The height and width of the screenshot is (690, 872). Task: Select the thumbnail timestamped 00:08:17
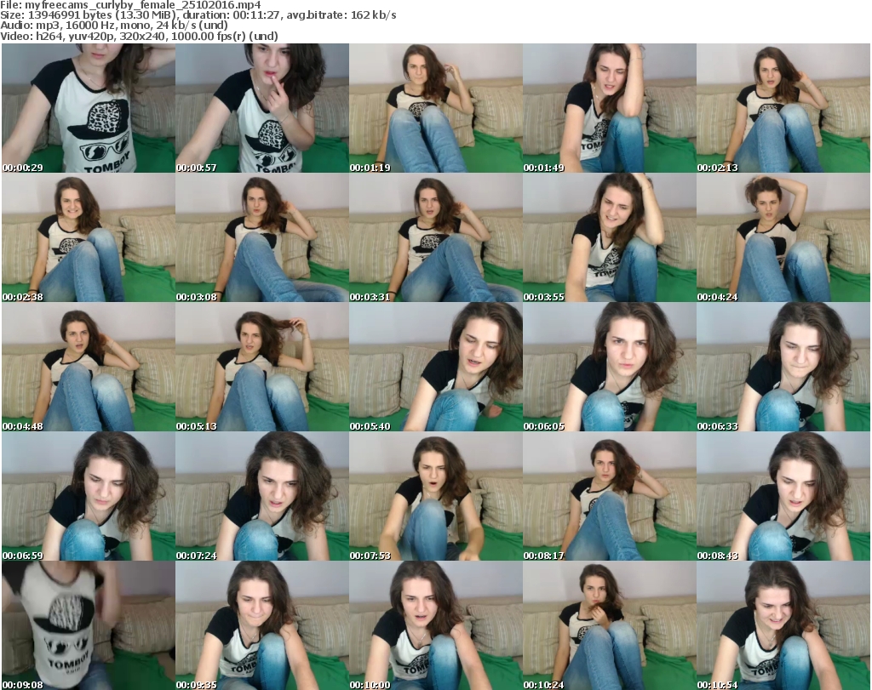click(x=610, y=497)
